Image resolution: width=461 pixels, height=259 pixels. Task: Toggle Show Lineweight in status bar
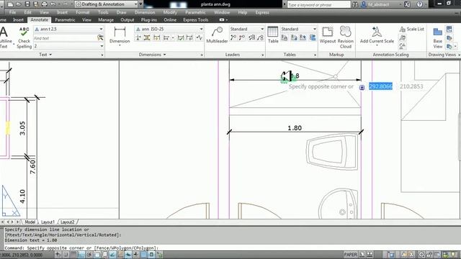click(x=136, y=255)
